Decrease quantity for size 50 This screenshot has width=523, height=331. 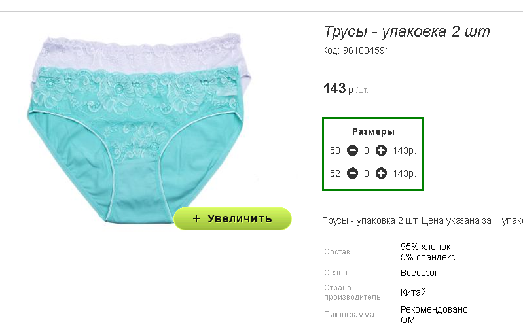352,150
